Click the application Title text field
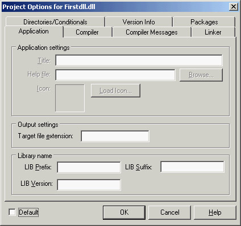241x226 pixels. pos(139,60)
